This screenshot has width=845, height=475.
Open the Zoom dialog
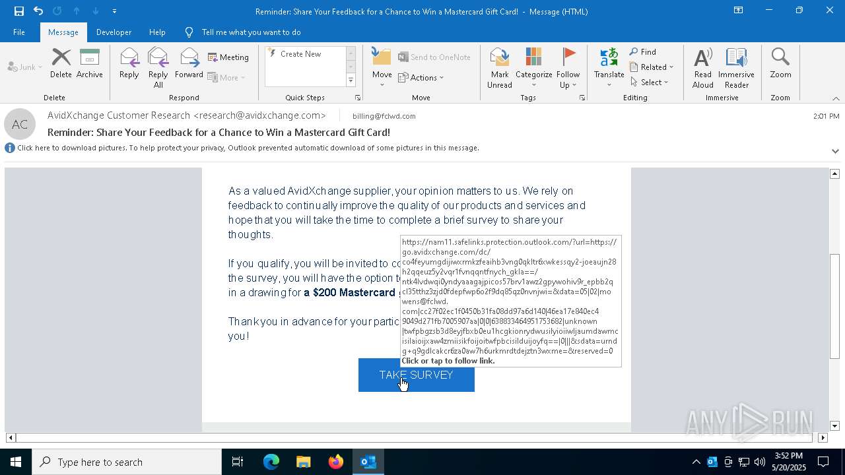(780, 64)
